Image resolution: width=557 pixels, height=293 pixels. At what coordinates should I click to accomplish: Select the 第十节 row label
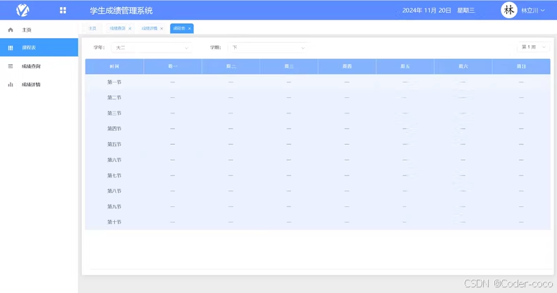114,222
